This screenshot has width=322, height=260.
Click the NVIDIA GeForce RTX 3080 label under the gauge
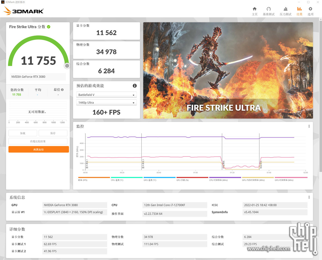tap(38, 77)
